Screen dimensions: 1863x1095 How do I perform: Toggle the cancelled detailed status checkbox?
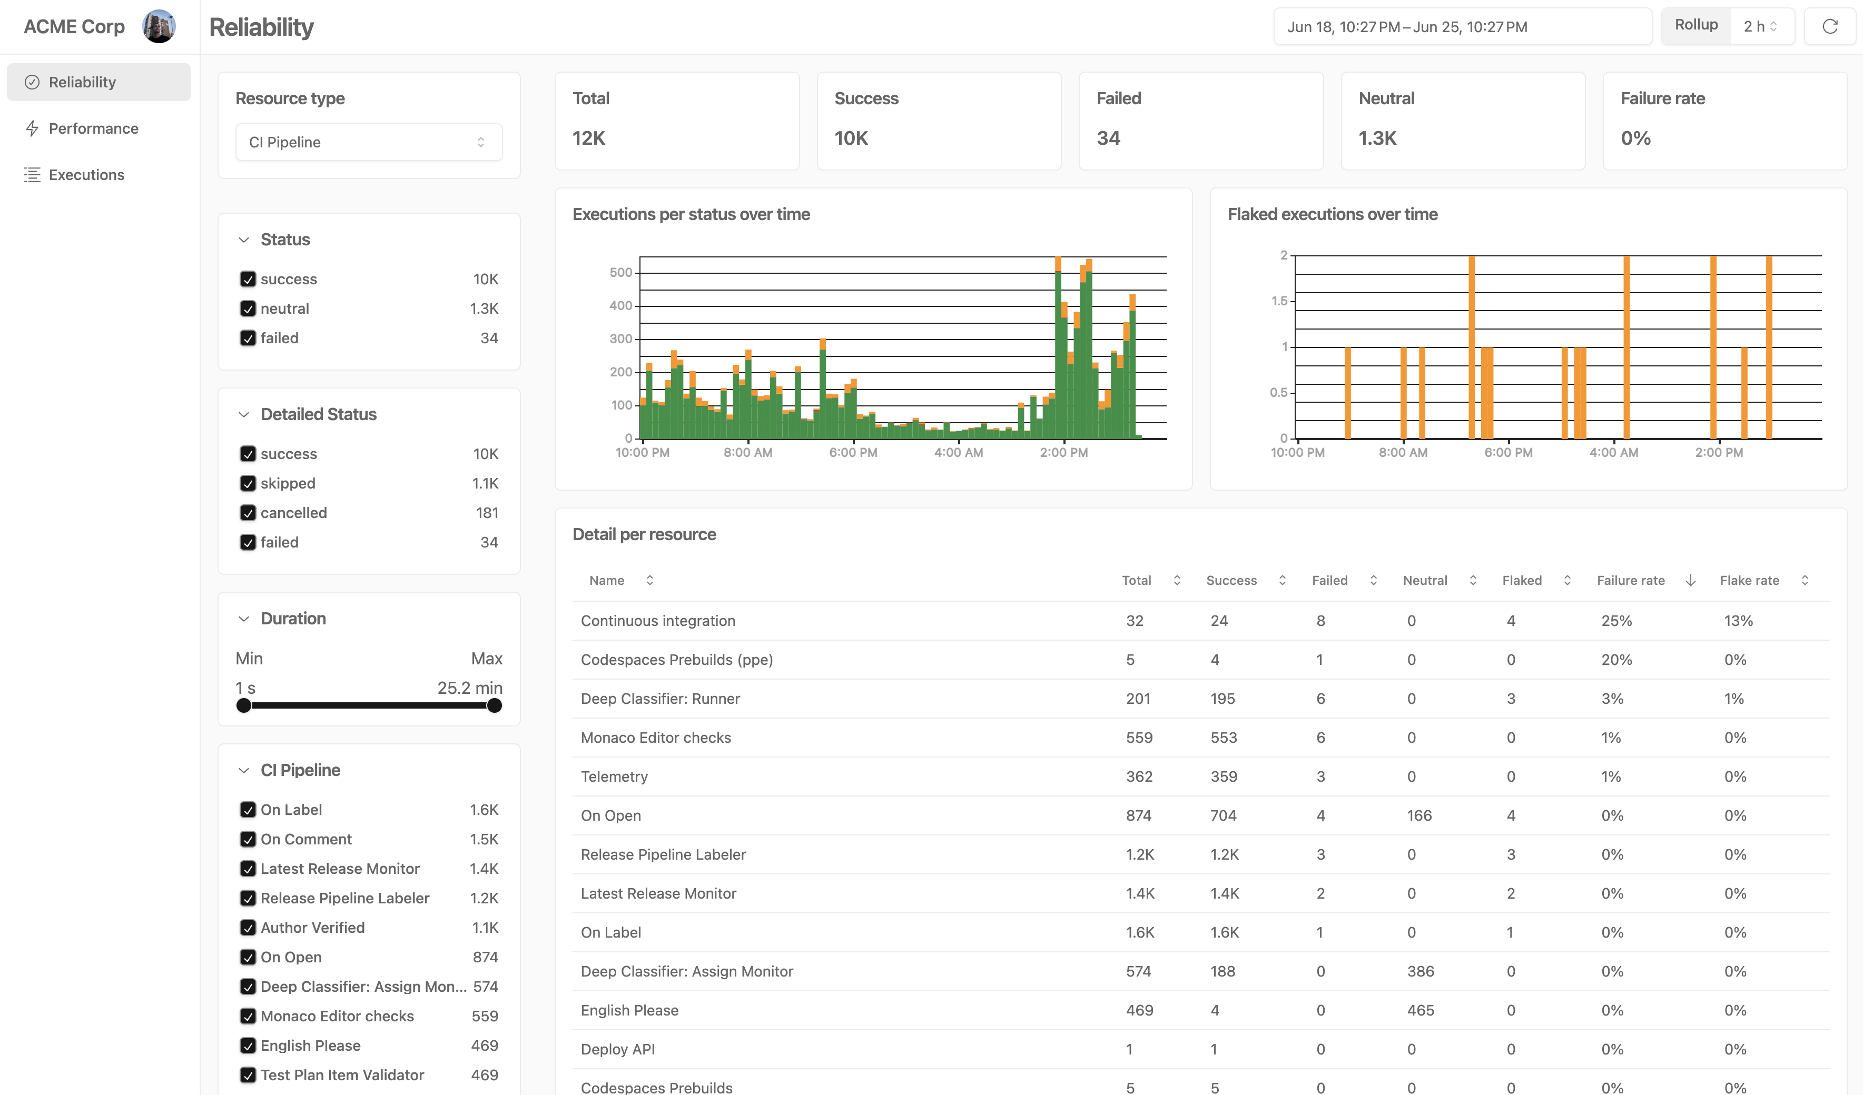point(248,513)
